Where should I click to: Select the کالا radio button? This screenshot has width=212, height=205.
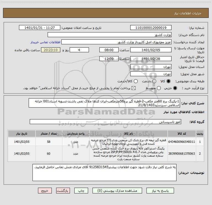(168, 81)
